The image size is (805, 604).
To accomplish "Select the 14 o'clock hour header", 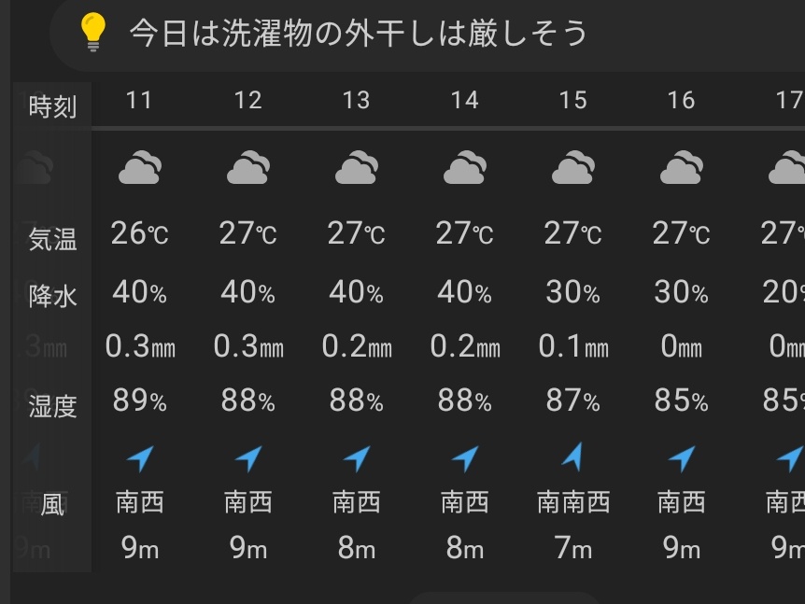I will [x=465, y=100].
